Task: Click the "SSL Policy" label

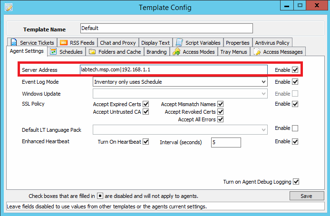Action: point(33,104)
